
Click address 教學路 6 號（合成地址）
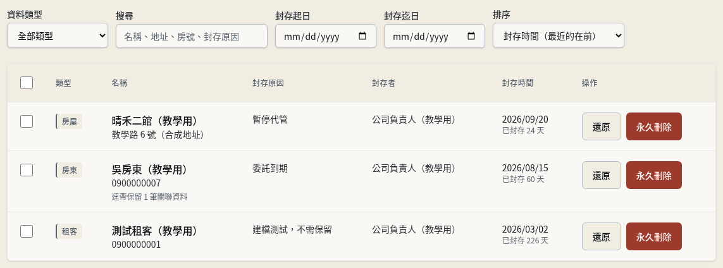[x=158, y=135]
